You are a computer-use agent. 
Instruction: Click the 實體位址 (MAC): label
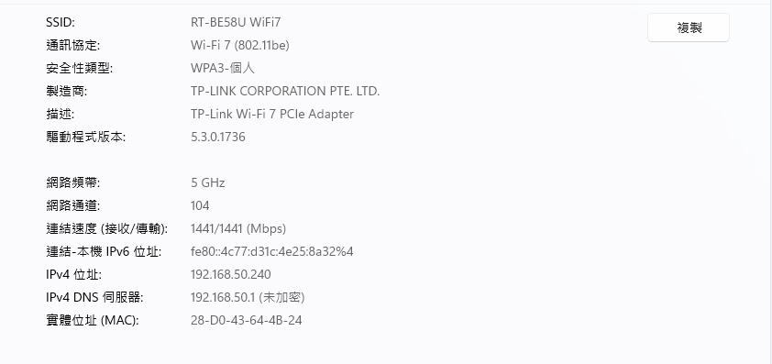(x=93, y=320)
